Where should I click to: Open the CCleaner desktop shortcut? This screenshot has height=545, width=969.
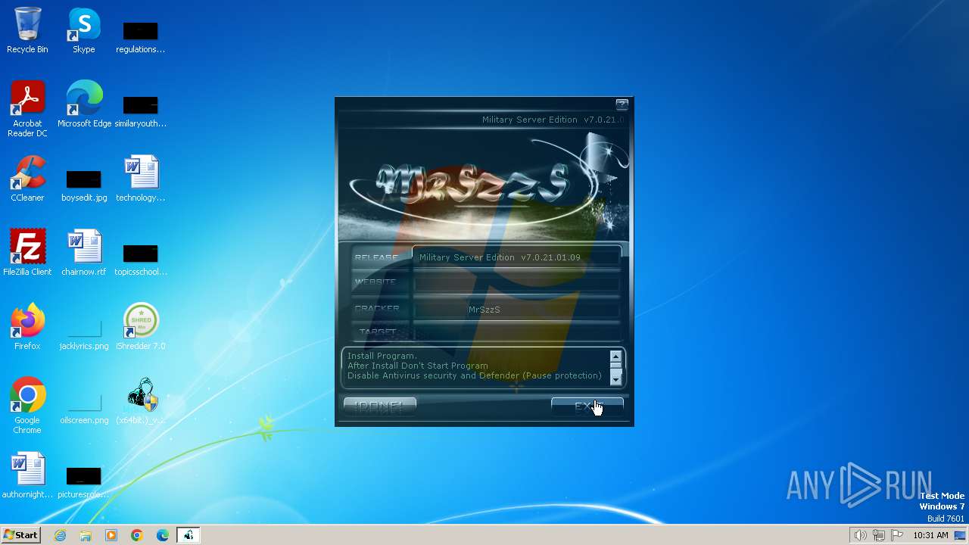coord(27,179)
